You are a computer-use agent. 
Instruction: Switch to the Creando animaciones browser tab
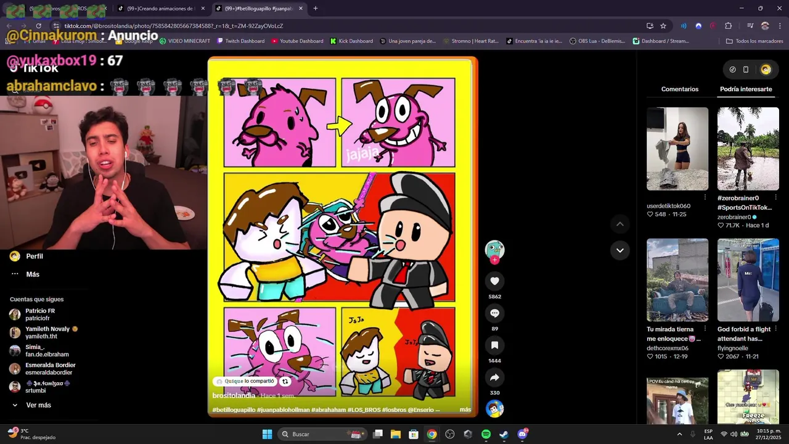click(x=160, y=9)
